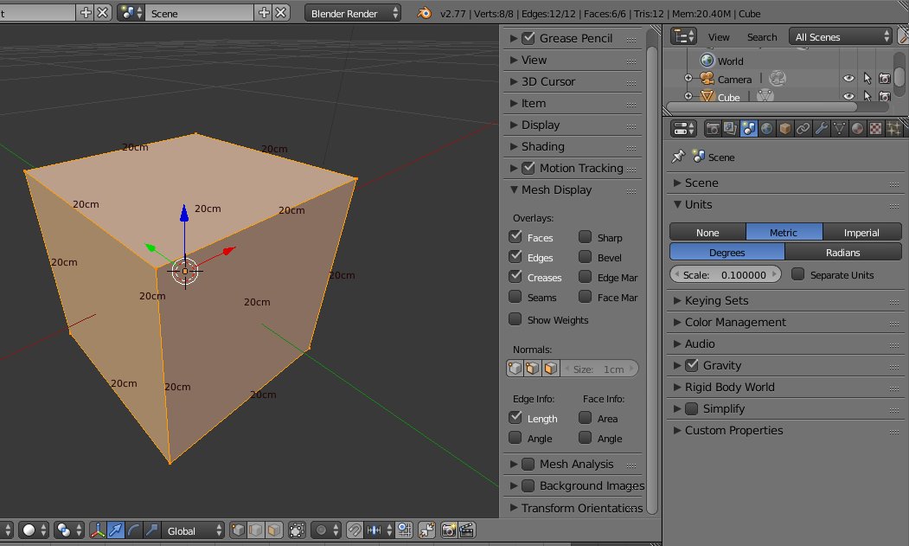Click the OpenGL render camera icon

[449, 530]
